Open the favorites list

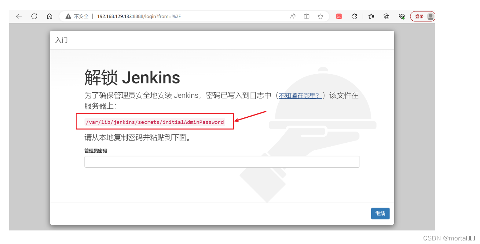click(371, 16)
